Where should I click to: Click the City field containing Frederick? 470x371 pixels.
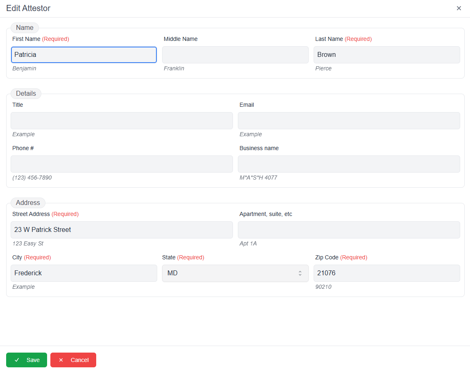84,273
